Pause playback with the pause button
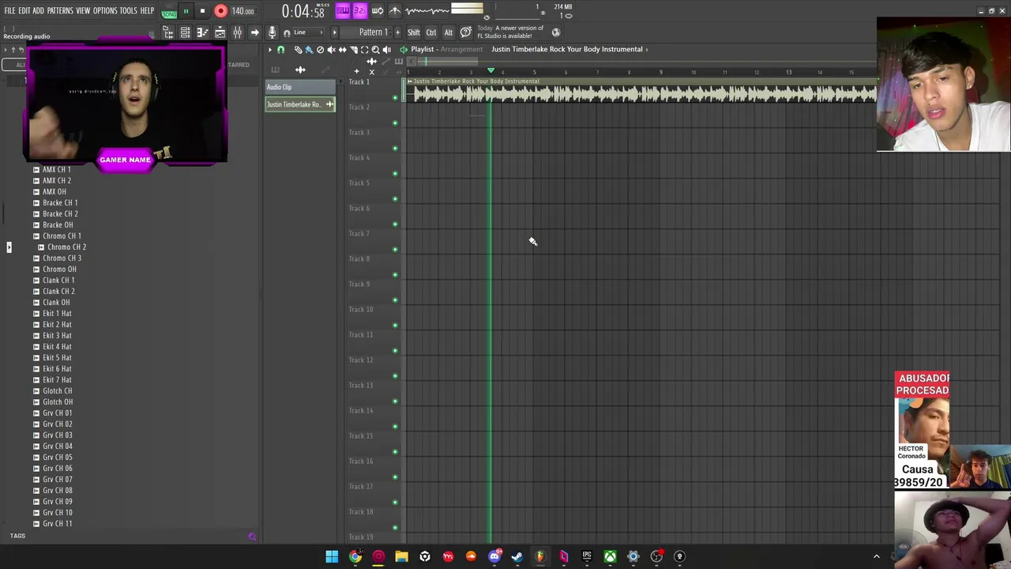 [186, 11]
